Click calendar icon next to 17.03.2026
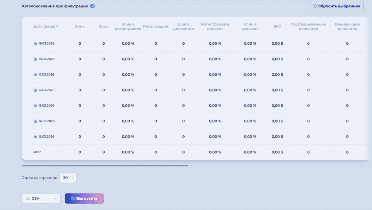Viewport: 372px width, 210px height. click(x=35, y=75)
